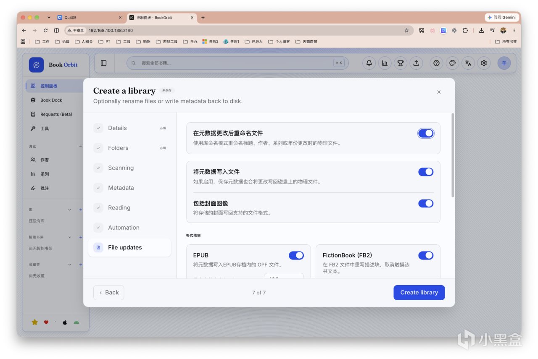Click the BookOrbit logo icon

[37, 65]
